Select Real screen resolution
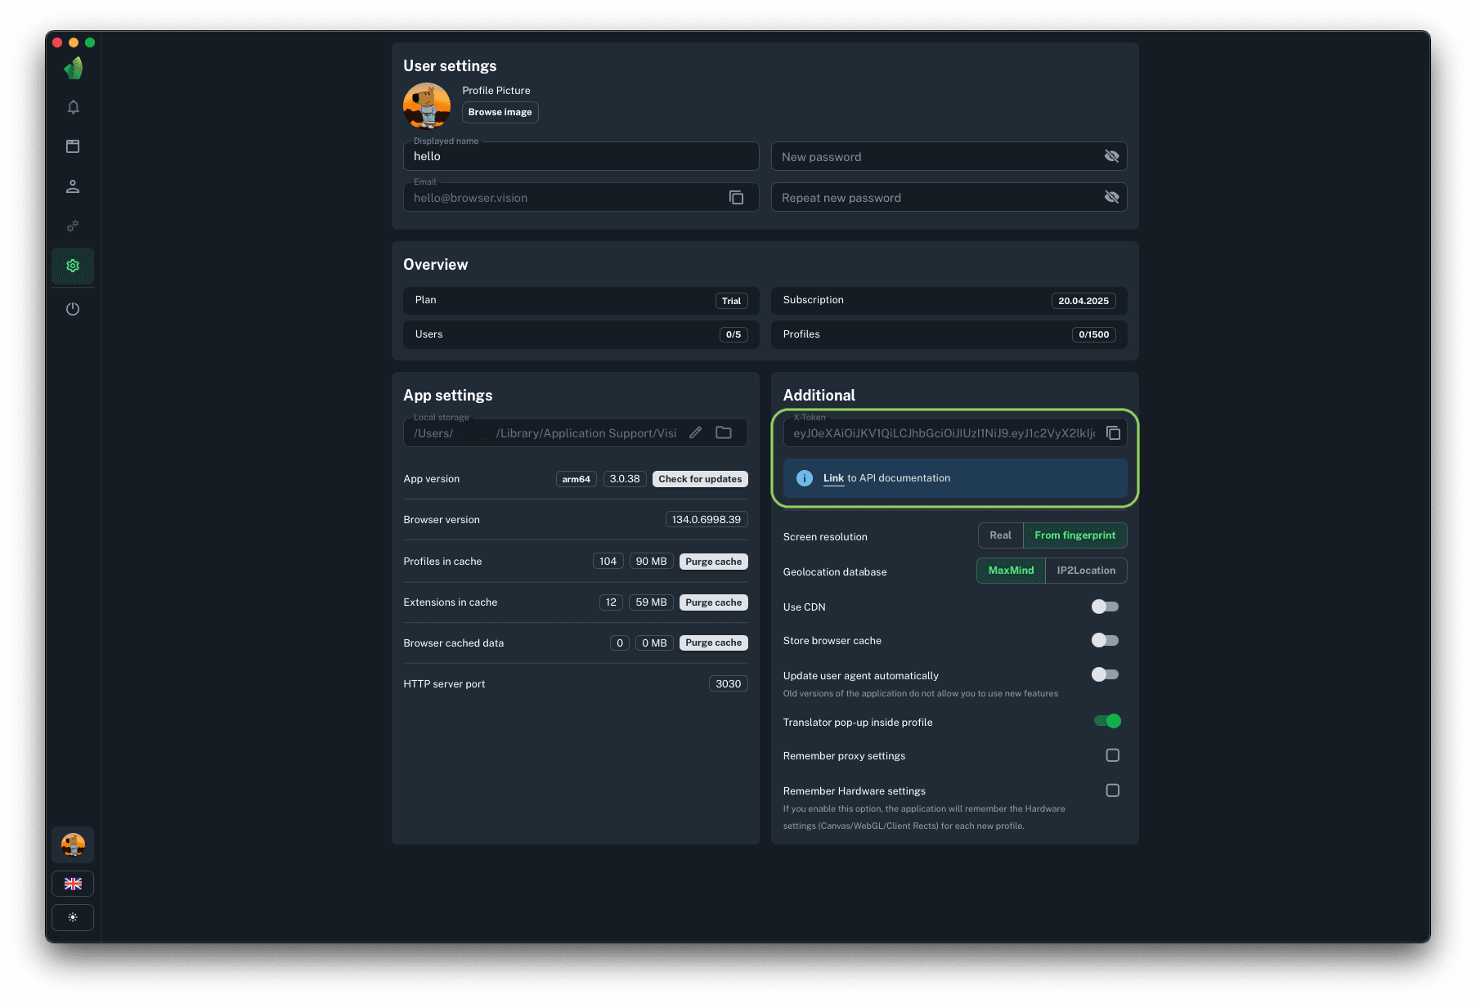1476x1003 pixels. click(x=1000, y=535)
